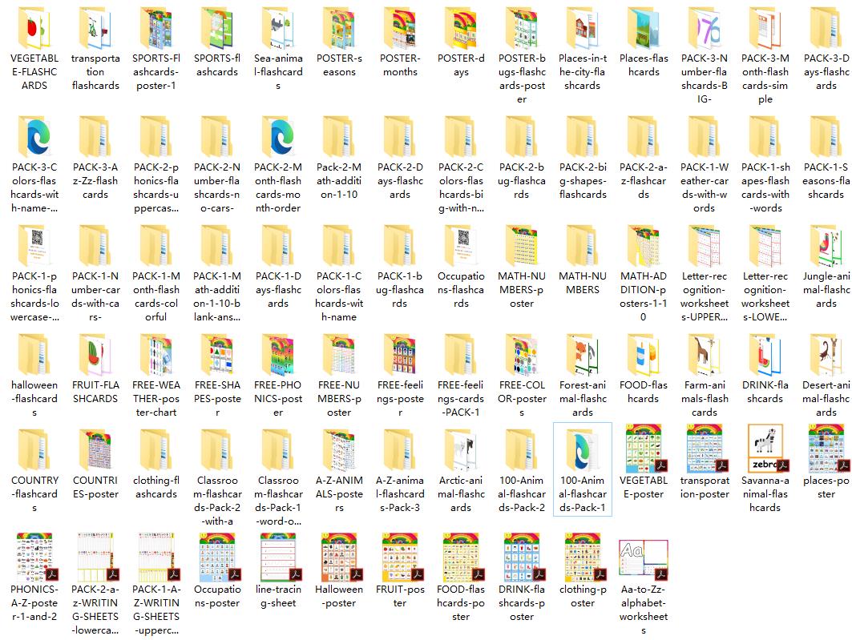The width and height of the screenshot is (852, 640).
Task: Open the FRUIT-FLASHCARDS folder
Action: [95, 356]
